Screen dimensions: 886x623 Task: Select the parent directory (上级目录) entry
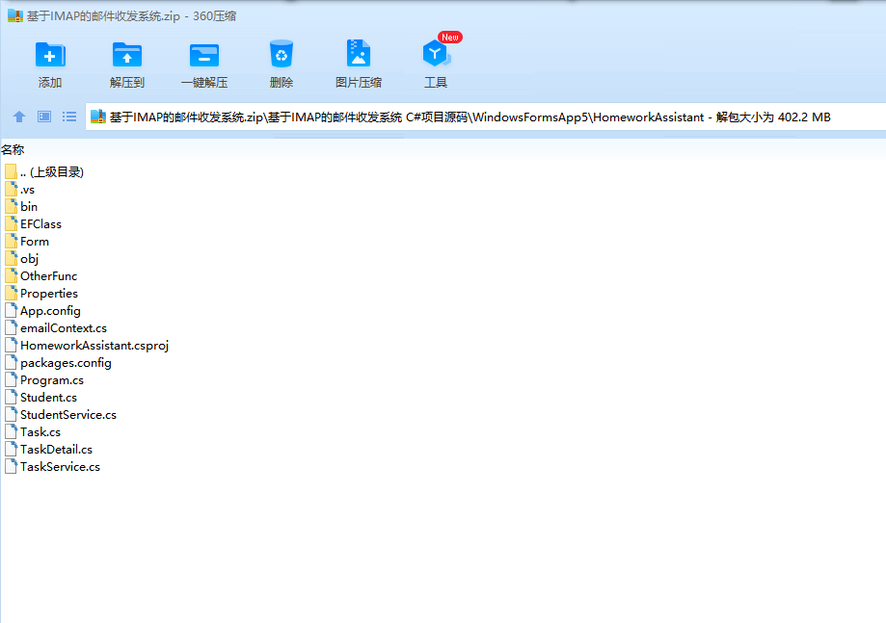click(44, 172)
